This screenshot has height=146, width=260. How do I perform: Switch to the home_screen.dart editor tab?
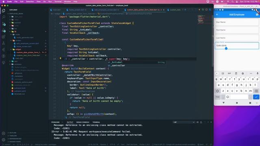point(77,10)
